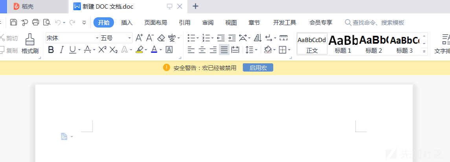Click the Save document icon
Screen dimensions: 450x162
tap(14, 22)
